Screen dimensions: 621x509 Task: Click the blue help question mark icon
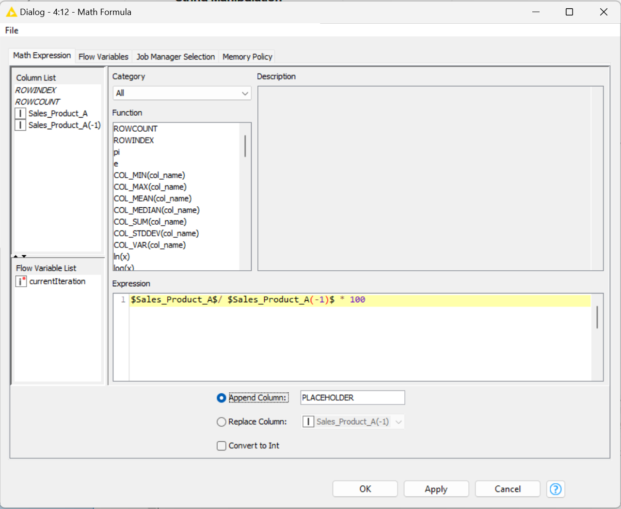[x=556, y=489]
